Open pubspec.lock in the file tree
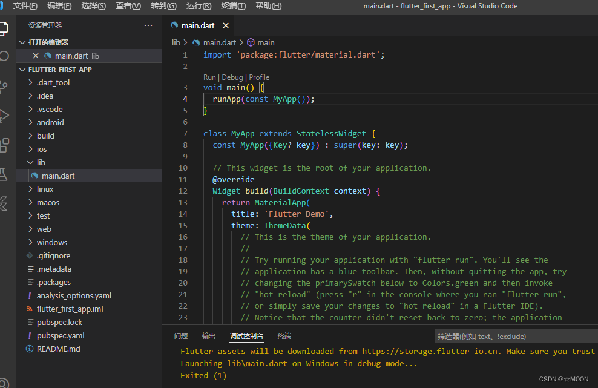This screenshot has width=598, height=388. [x=90, y=322]
